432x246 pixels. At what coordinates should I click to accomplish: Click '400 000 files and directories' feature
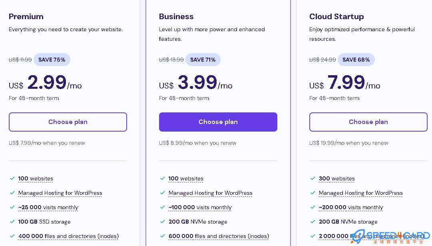coord(69,236)
